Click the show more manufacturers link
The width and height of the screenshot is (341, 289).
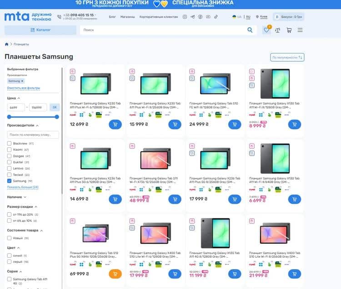[23, 187]
